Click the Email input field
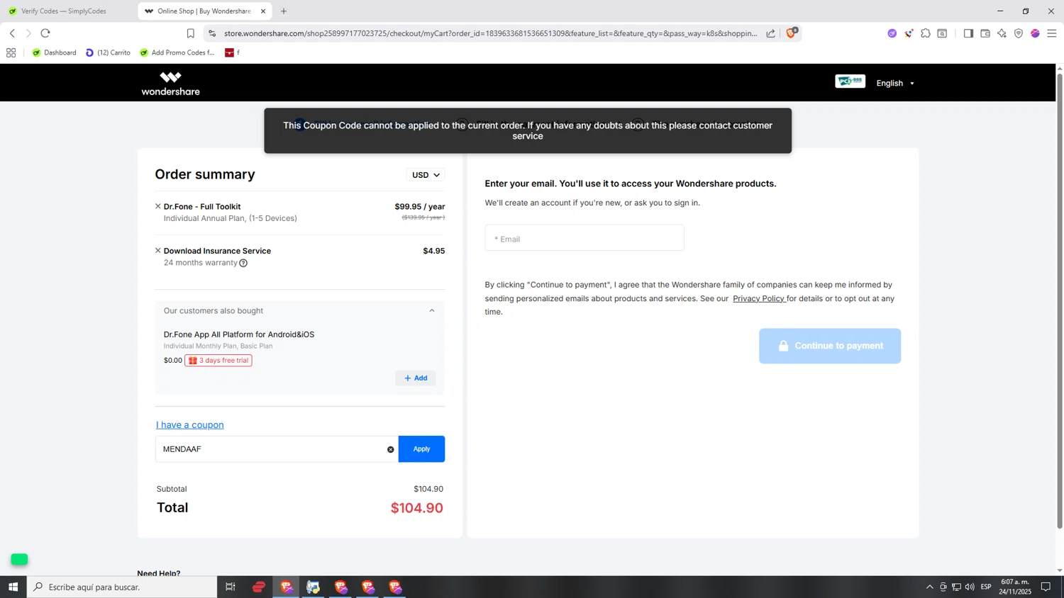This screenshot has width=1064, height=598. pos(584,238)
